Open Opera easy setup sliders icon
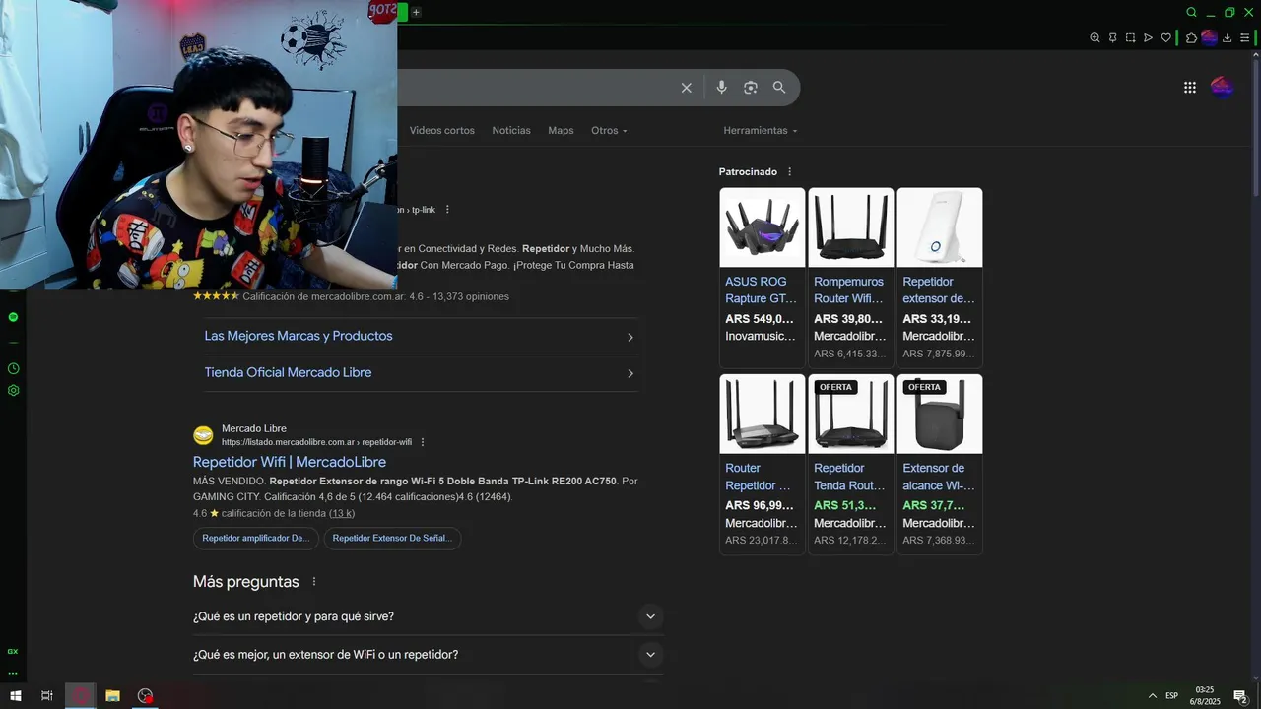 [x=1244, y=37]
